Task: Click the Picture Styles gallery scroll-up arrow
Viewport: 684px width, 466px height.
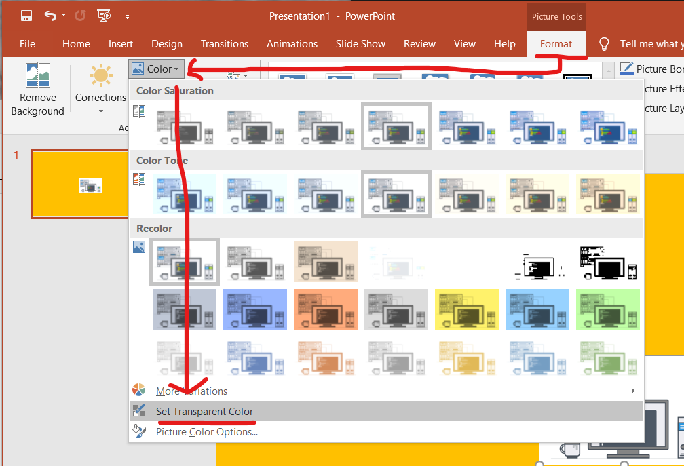Action: click(609, 71)
